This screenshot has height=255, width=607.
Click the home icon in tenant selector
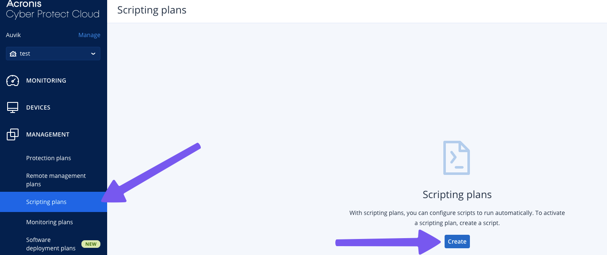tap(13, 54)
